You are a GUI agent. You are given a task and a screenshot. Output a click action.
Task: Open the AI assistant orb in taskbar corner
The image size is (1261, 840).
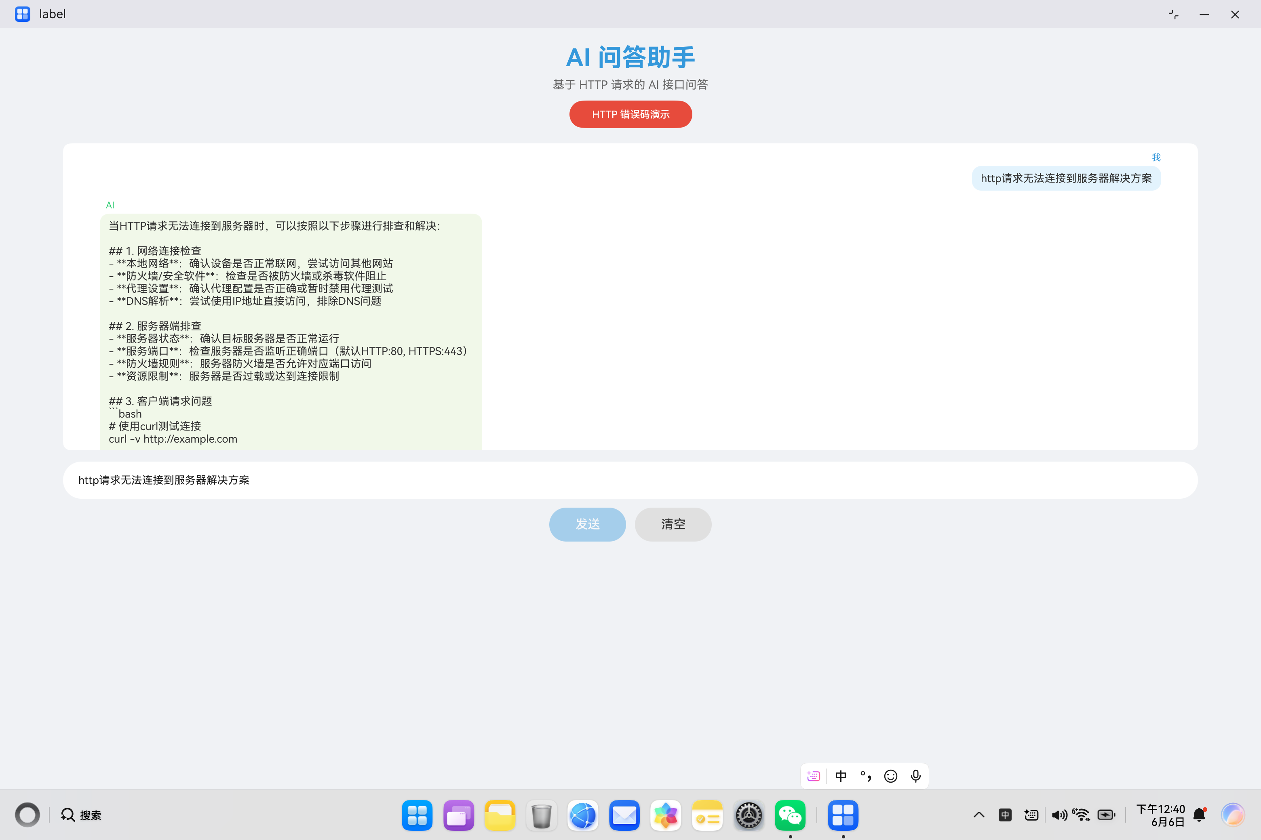(x=1233, y=815)
